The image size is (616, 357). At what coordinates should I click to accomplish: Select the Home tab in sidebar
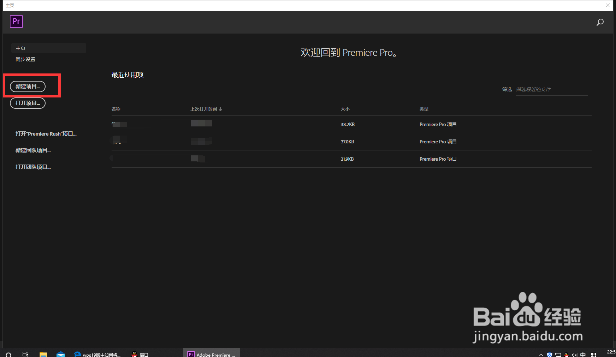coord(49,48)
